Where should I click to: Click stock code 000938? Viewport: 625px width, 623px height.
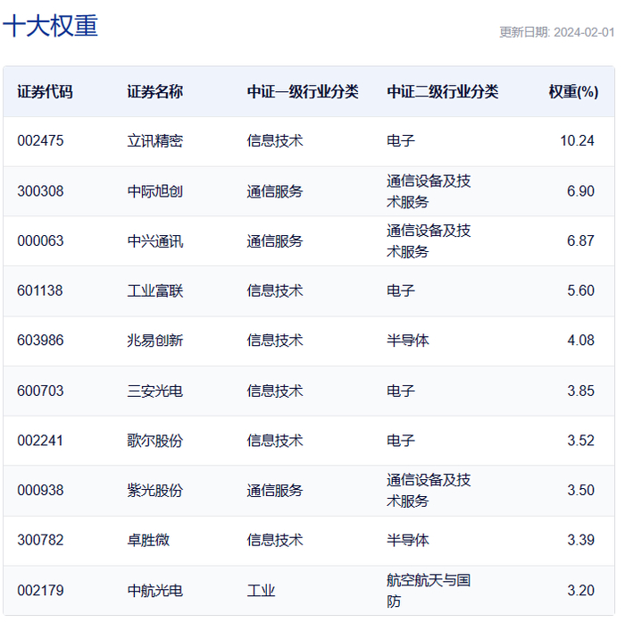pos(40,491)
